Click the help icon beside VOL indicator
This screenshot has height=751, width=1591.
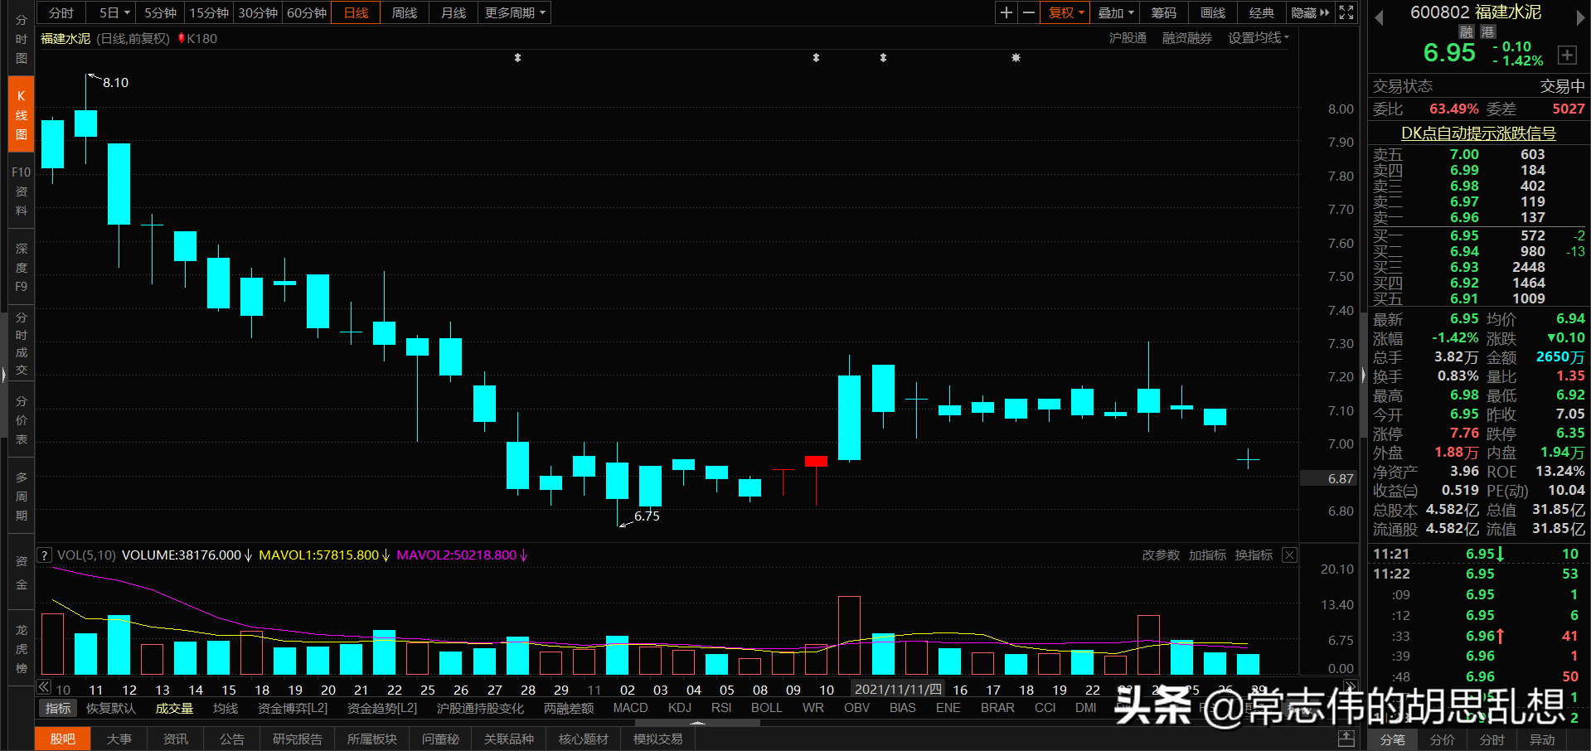pos(43,555)
